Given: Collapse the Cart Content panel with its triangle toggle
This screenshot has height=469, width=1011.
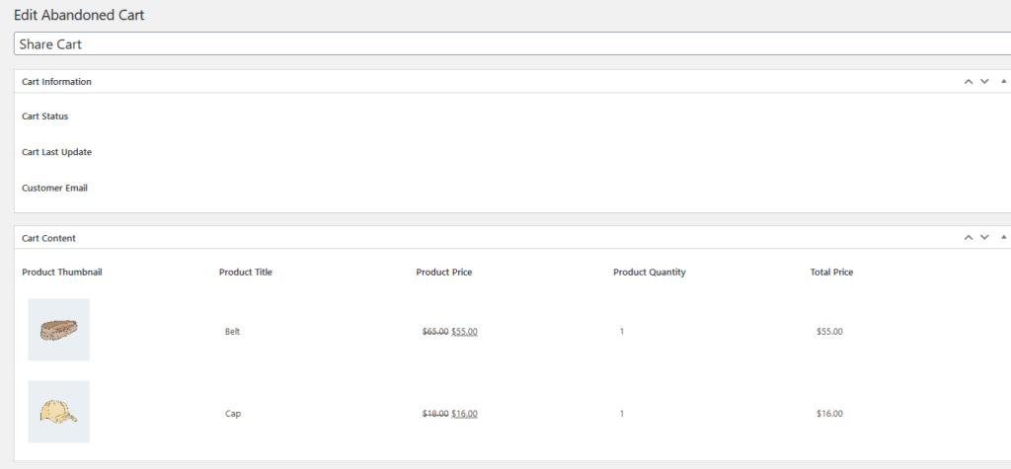Looking at the screenshot, I should (x=1004, y=238).
